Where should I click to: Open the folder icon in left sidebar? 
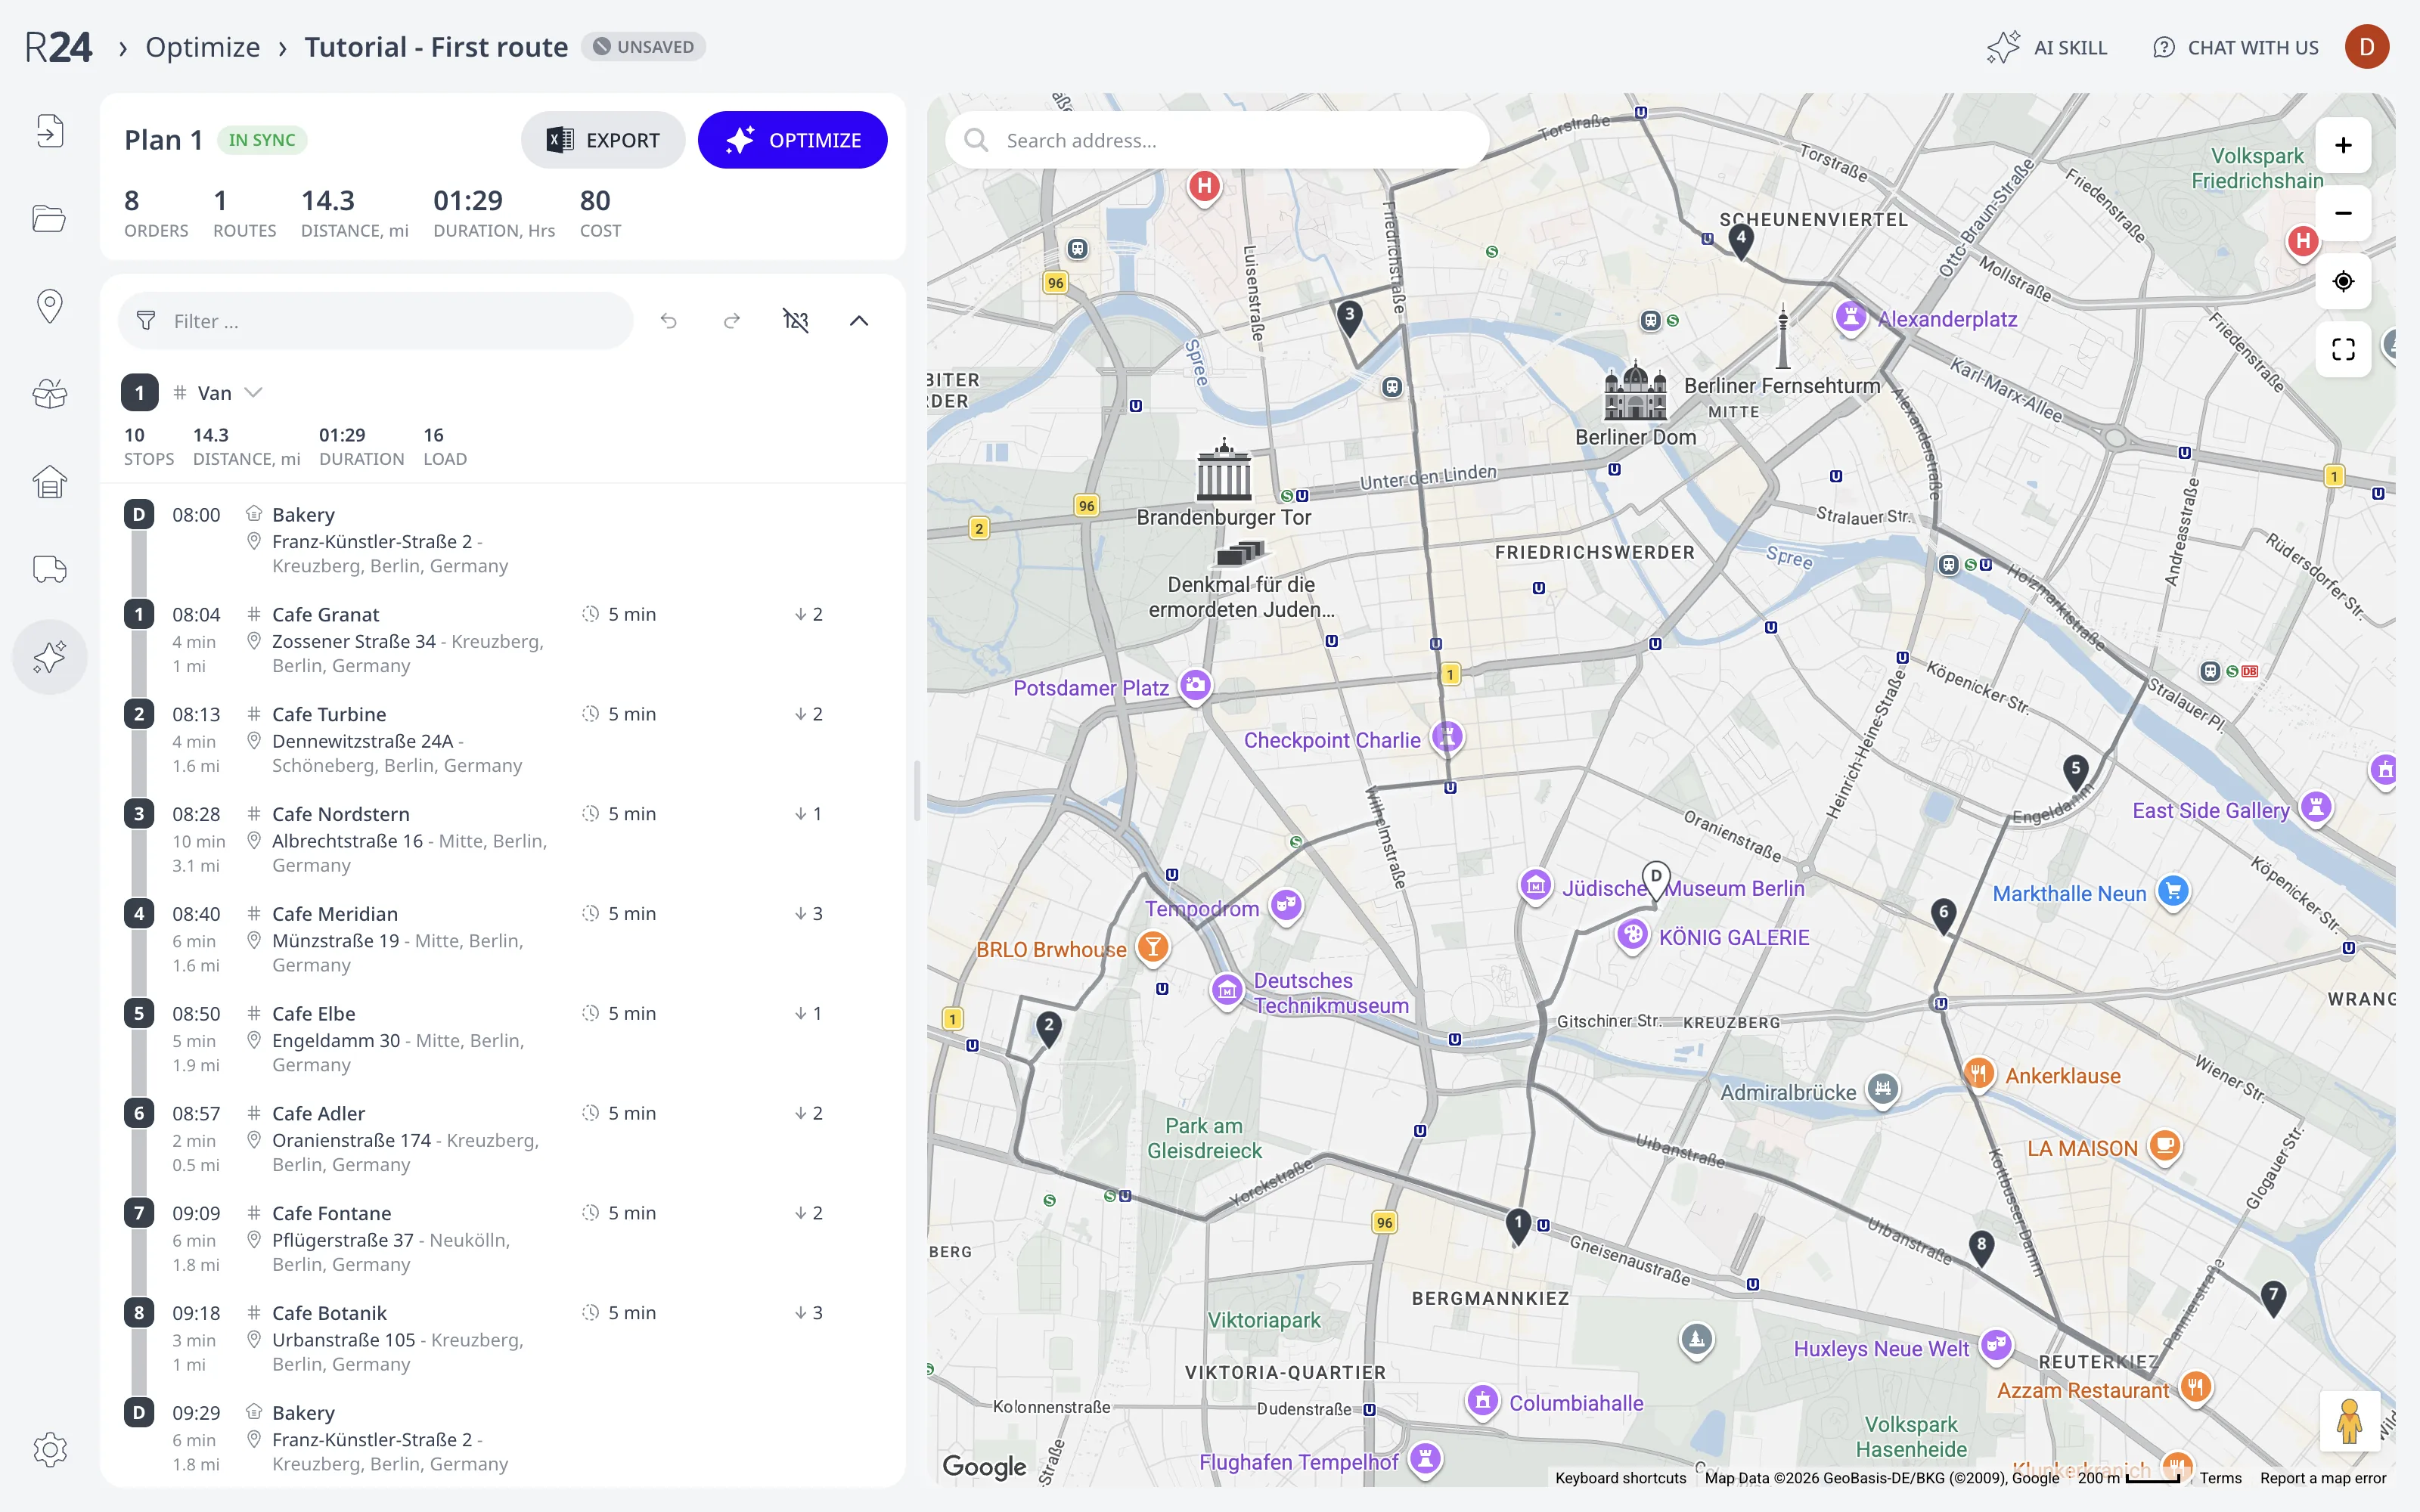(49, 218)
